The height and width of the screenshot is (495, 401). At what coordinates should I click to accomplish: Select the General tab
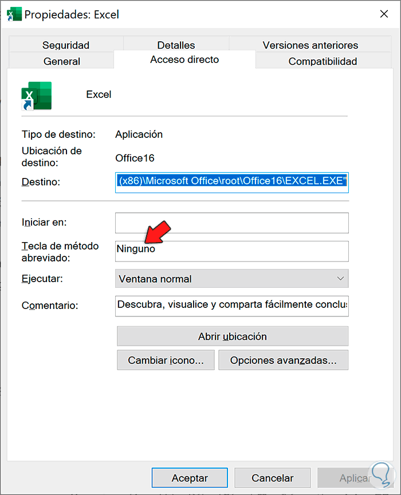pyautogui.click(x=62, y=61)
